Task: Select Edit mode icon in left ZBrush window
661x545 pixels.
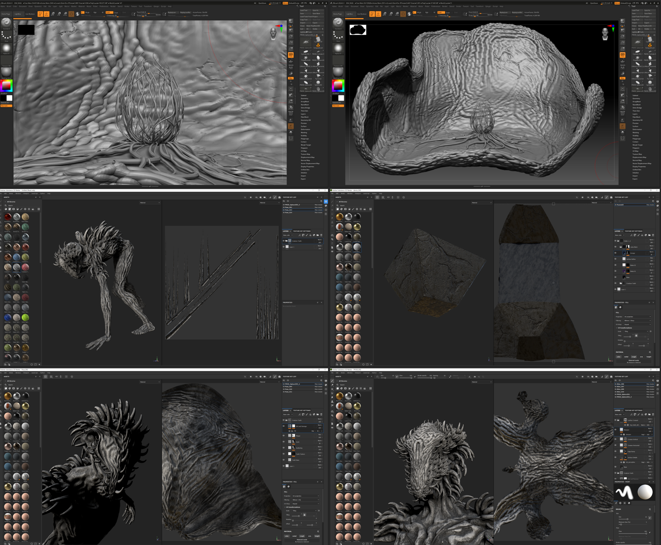Action: pyautogui.click(x=40, y=14)
